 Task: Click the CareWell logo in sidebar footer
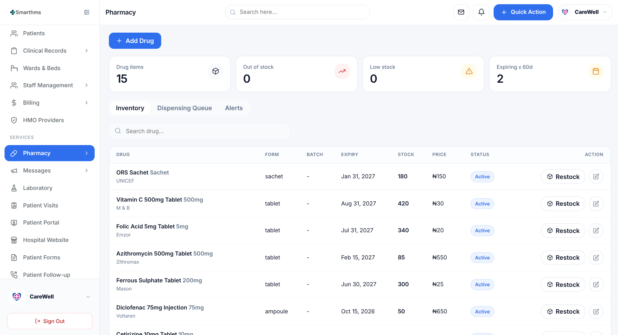tap(17, 297)
